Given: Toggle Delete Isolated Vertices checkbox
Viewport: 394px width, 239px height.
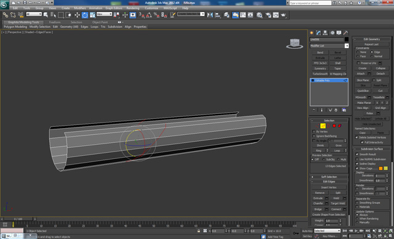Looking at the screenshot, I should 356,137.
